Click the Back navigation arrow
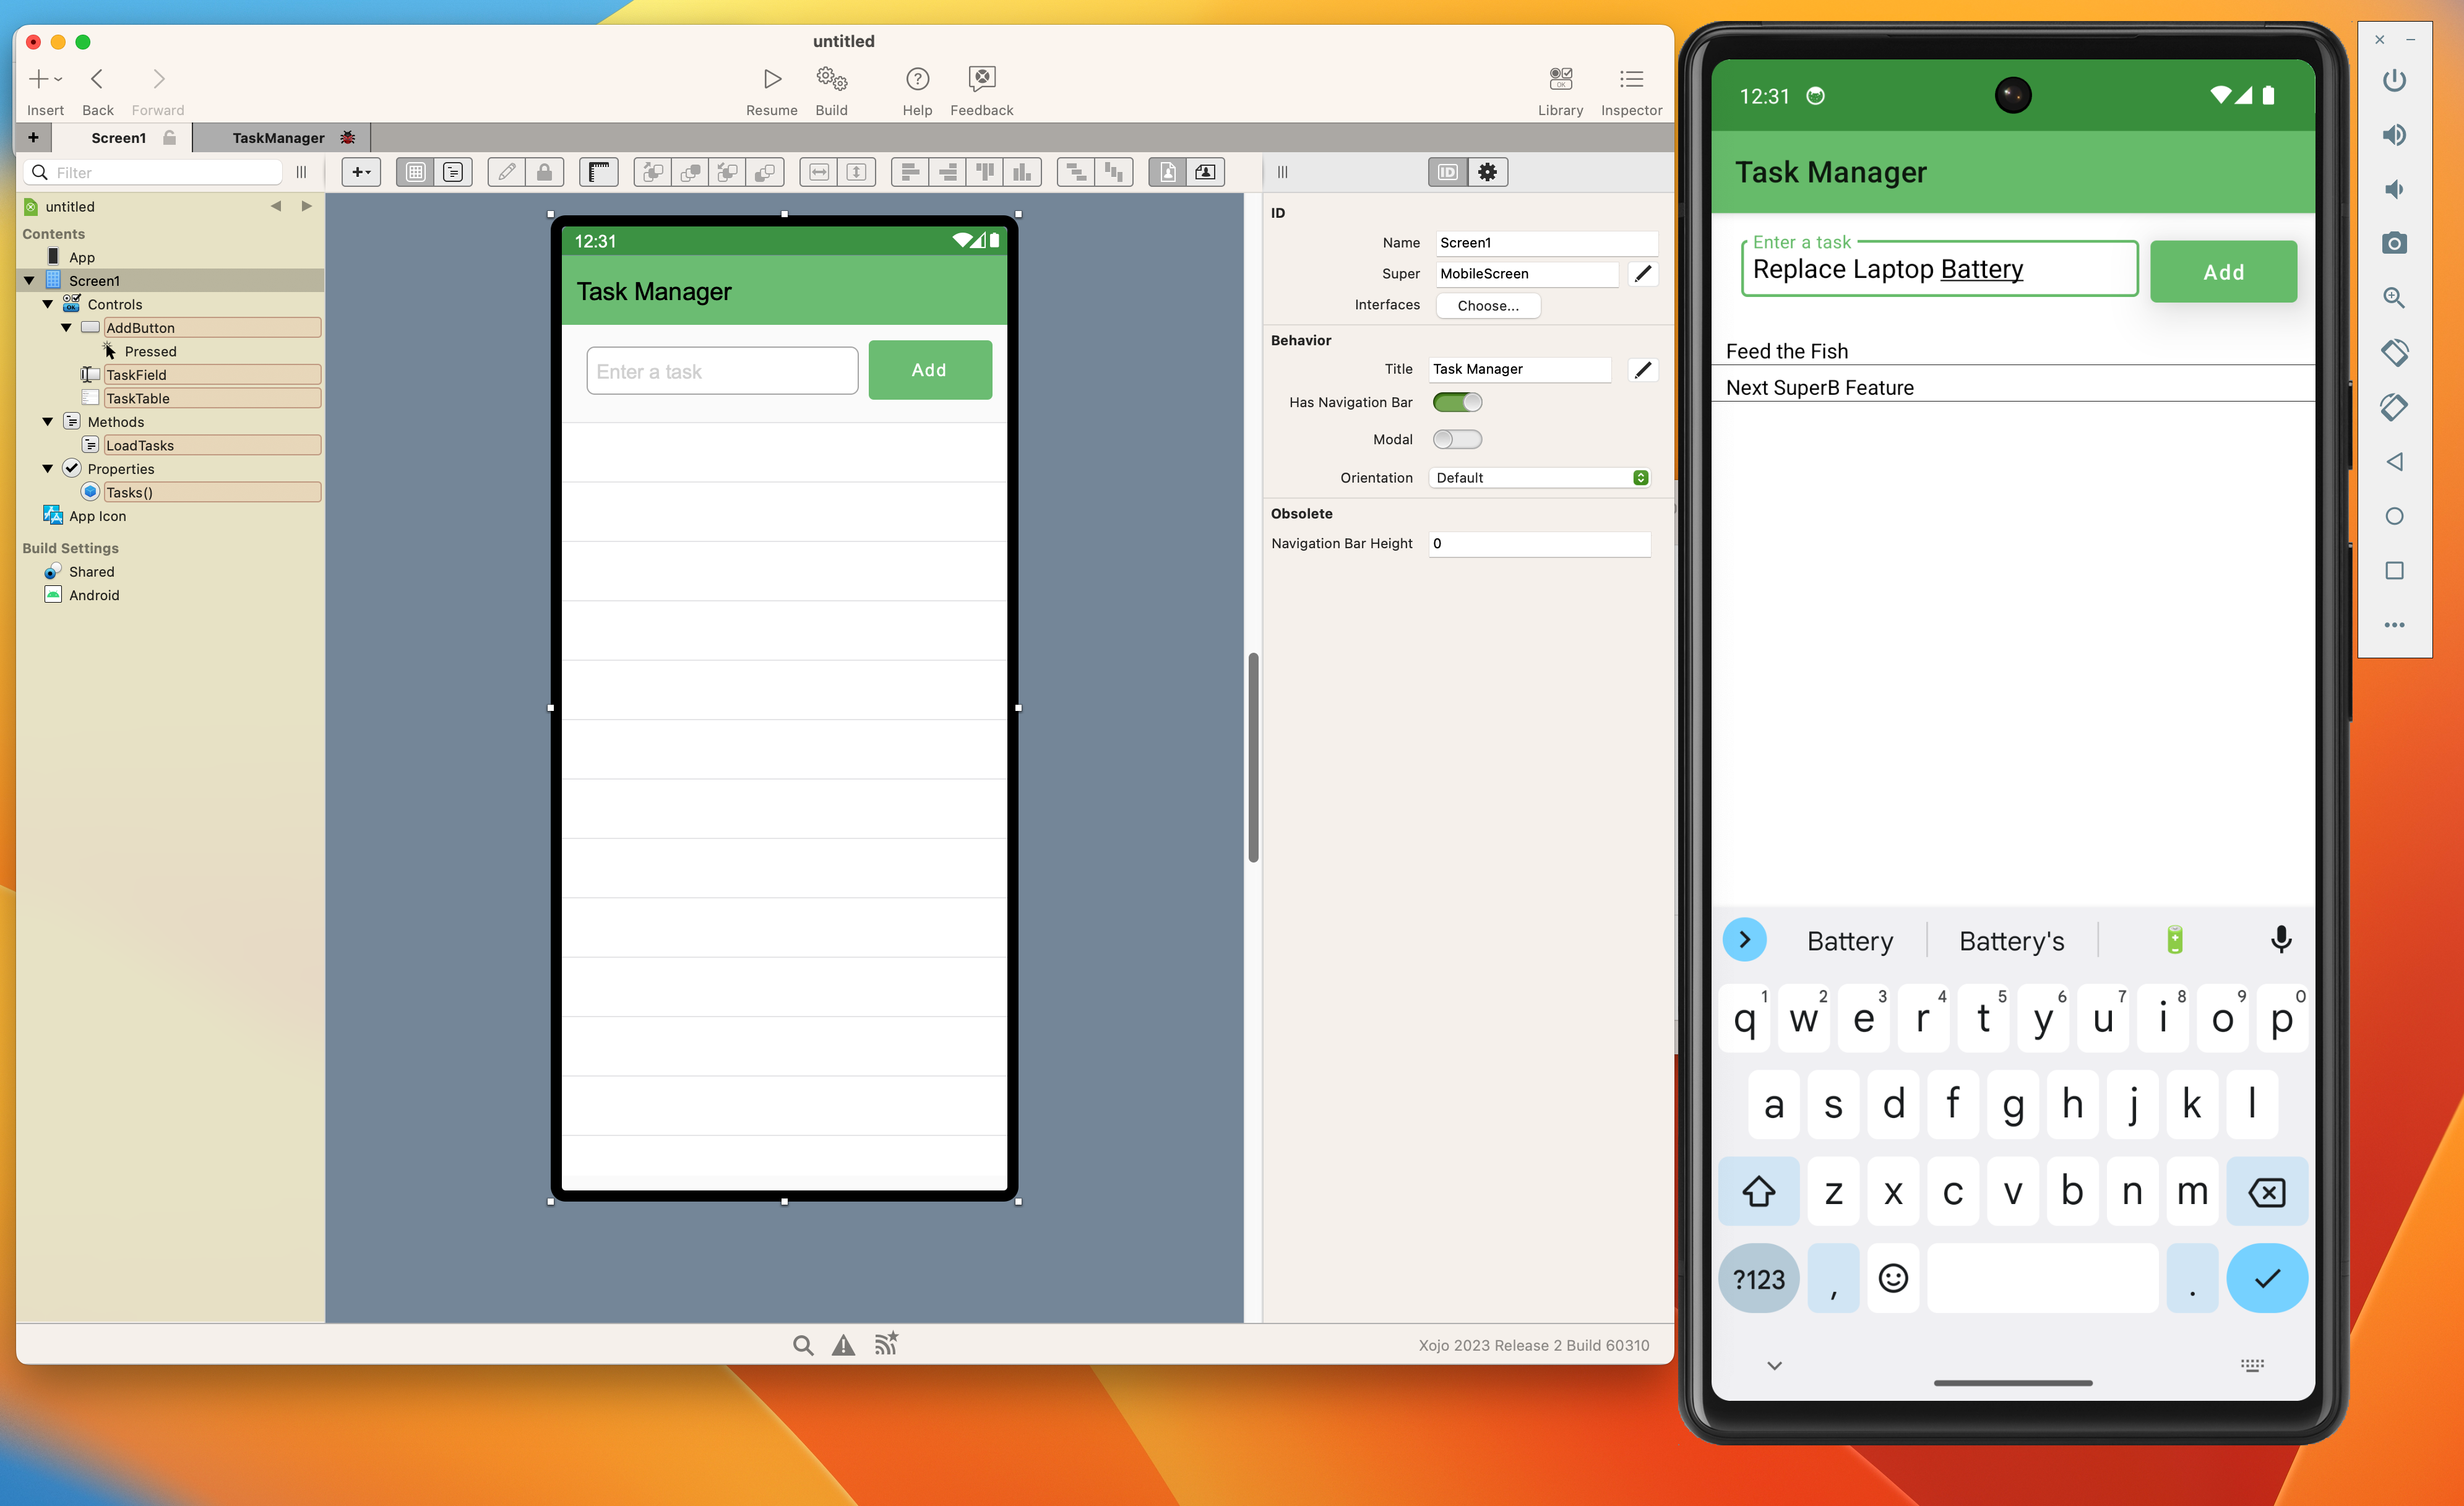The width and height of the screenshot is (2464, 1506). tap(97, 78)
